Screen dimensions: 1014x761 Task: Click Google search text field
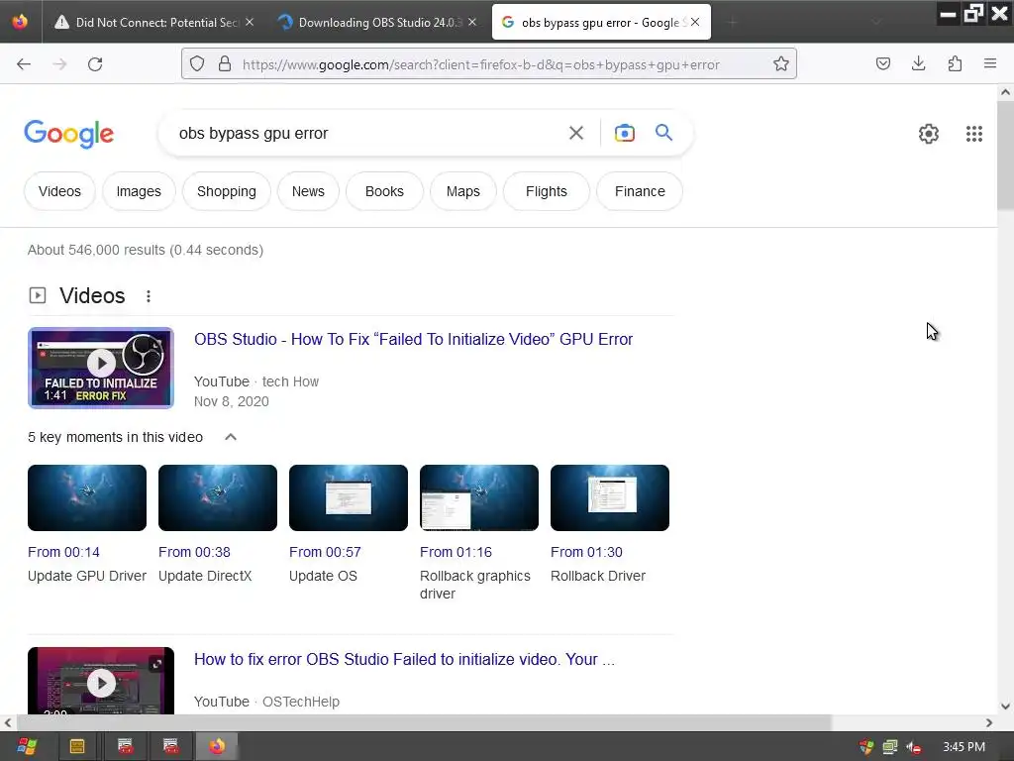pos(368,134)
